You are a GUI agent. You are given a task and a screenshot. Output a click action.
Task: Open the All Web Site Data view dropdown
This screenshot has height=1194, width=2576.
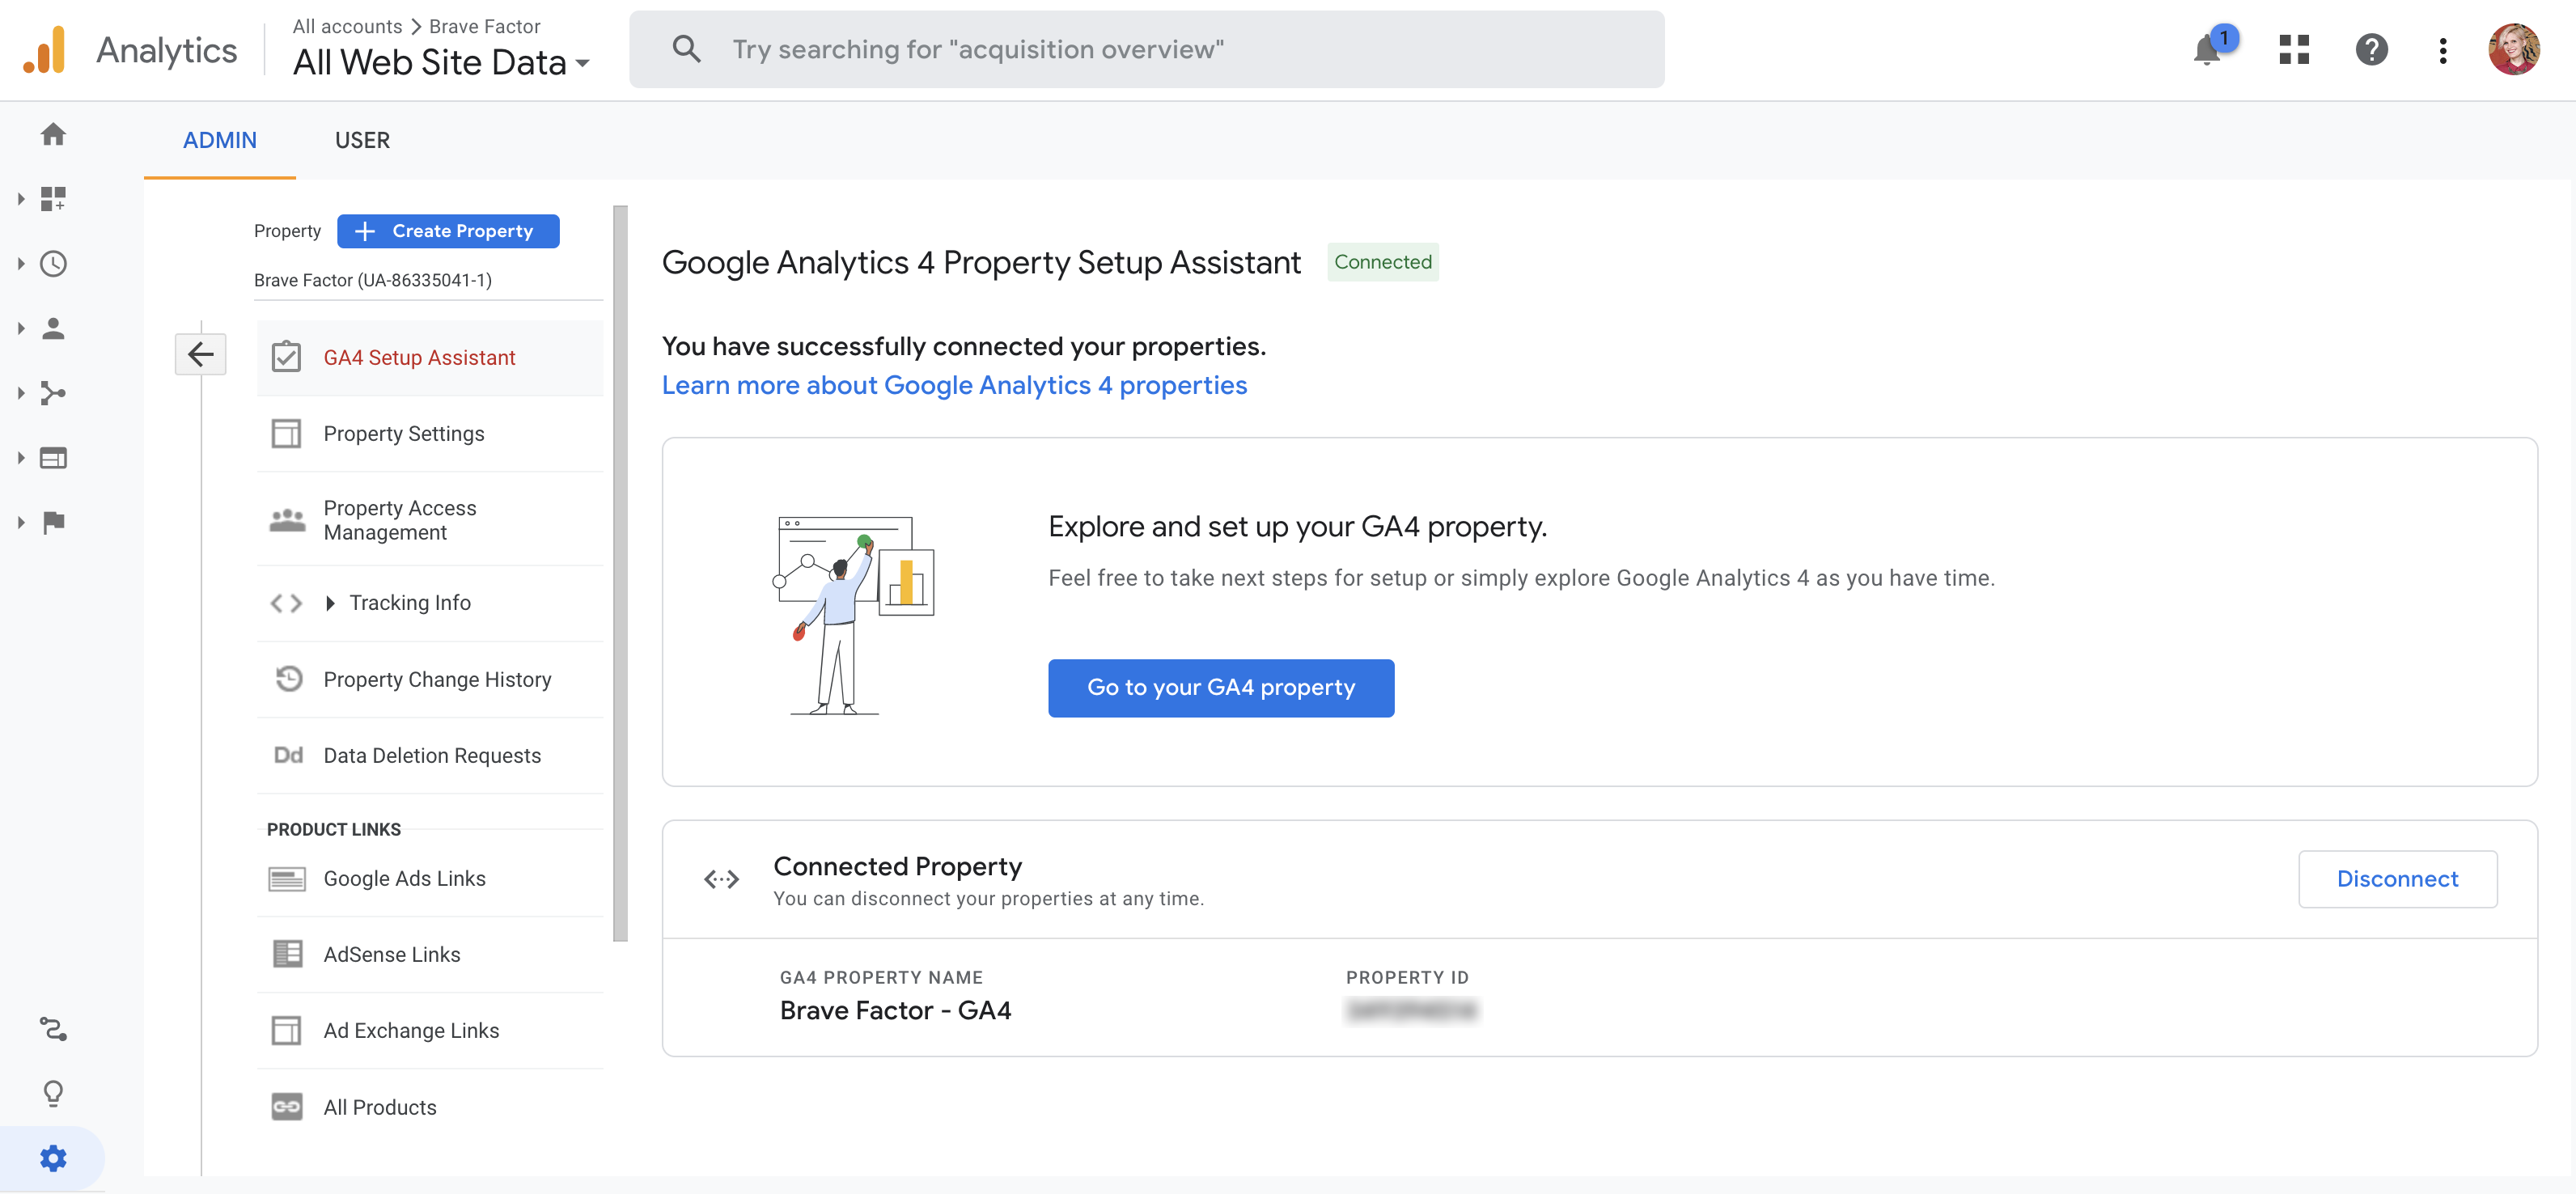441,63
